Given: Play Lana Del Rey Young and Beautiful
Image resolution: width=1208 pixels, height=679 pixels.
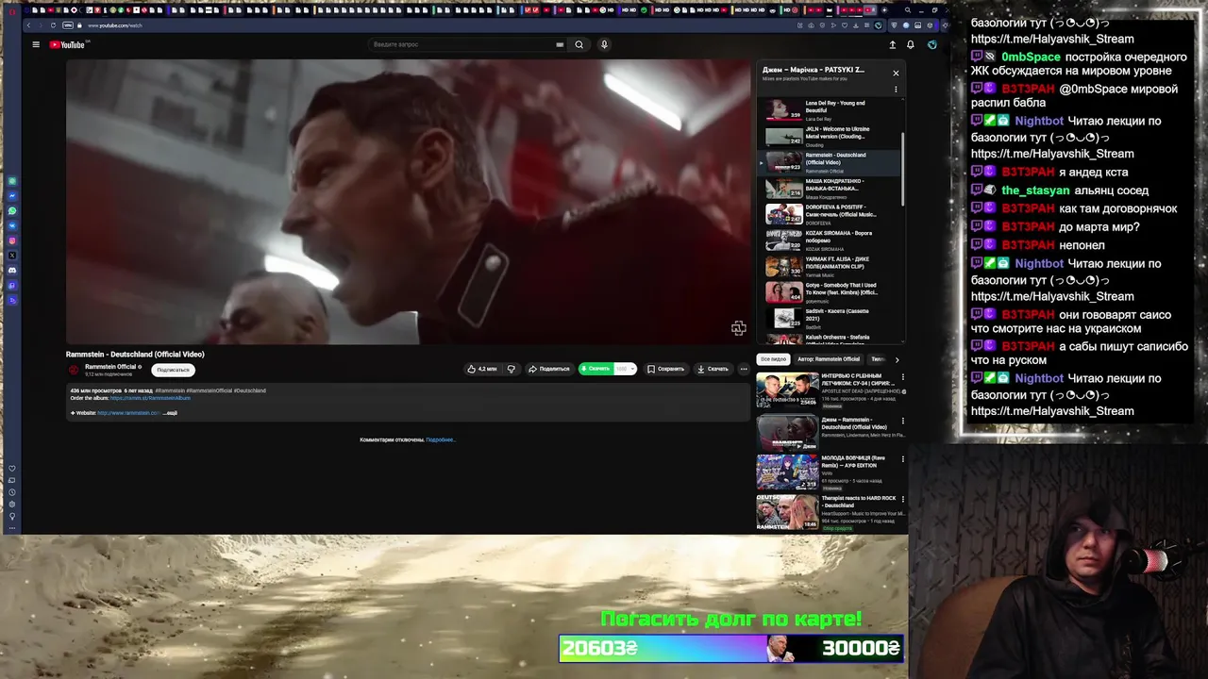Looking at the screenshot, I should point(830,110).
